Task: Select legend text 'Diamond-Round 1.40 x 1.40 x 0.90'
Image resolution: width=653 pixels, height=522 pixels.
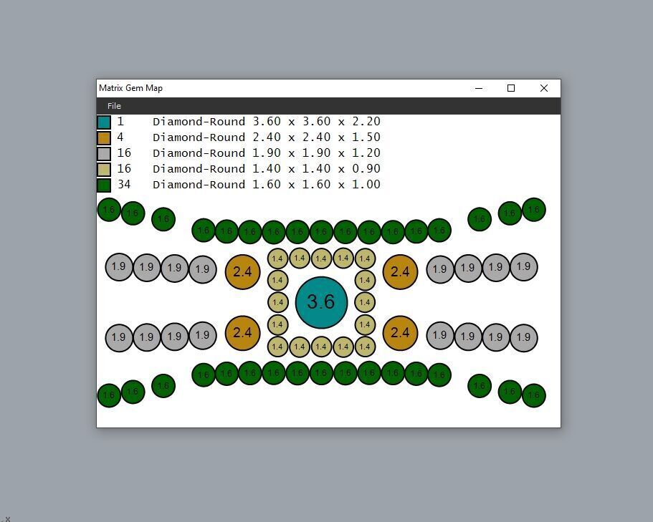Action: point(267,169)
